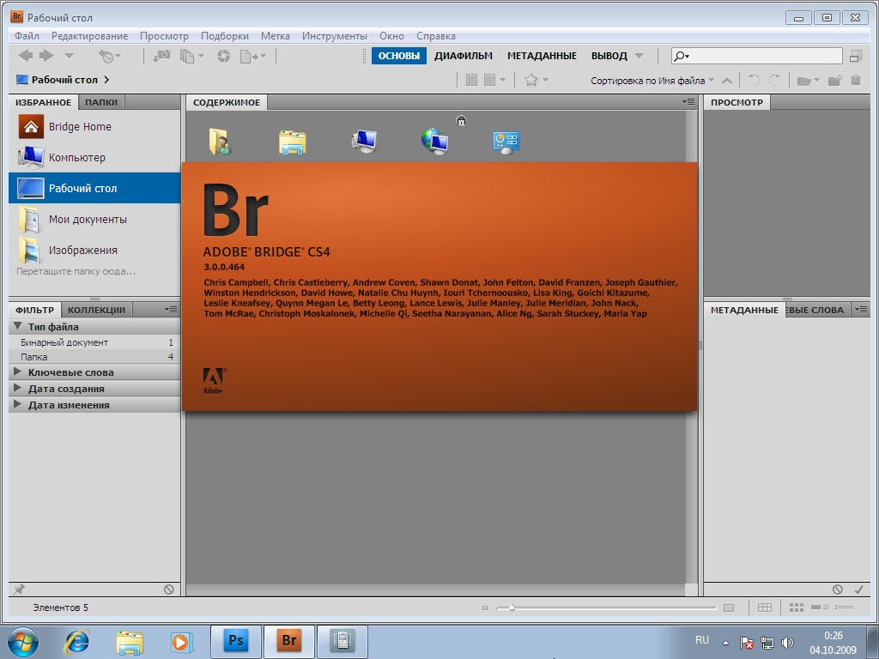
Task: Toggle the keep filter pin icon
Action: tap(19, 589)
